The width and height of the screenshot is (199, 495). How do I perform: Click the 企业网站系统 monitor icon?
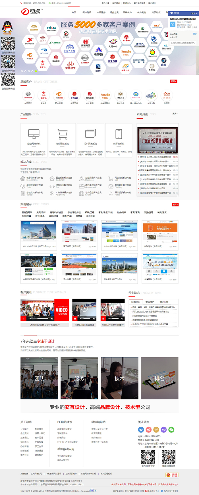coord(34,133)
